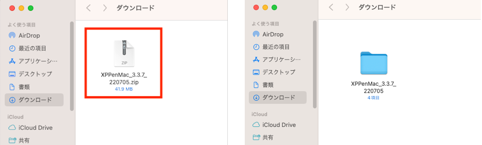The image size is (482, 145).
Task: Click the document icon in right sidebar
Action: (256, 84)
